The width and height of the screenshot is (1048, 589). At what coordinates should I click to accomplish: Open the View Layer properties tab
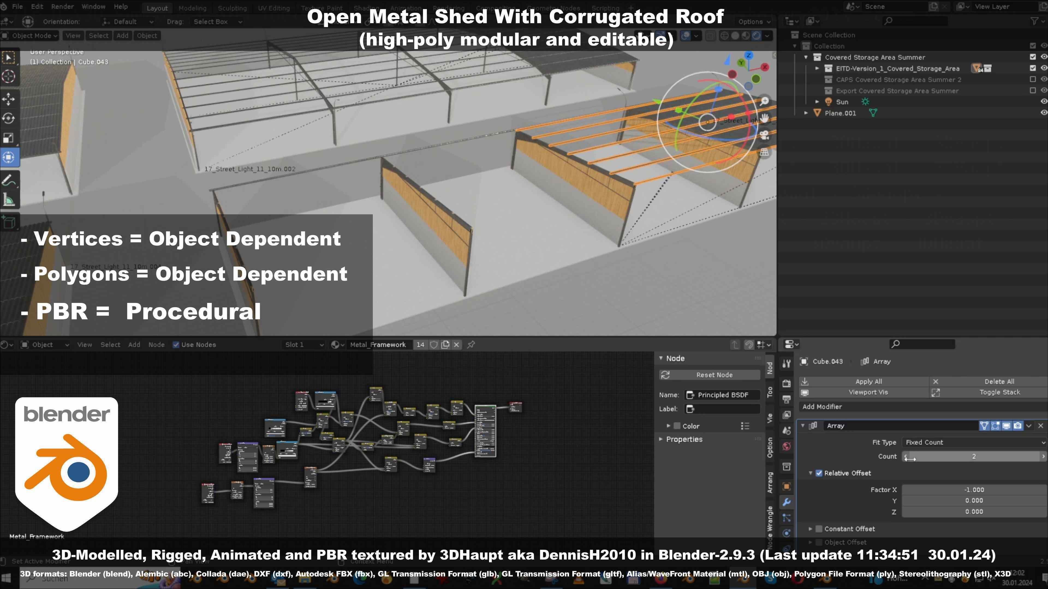click(x=786, y=414)
